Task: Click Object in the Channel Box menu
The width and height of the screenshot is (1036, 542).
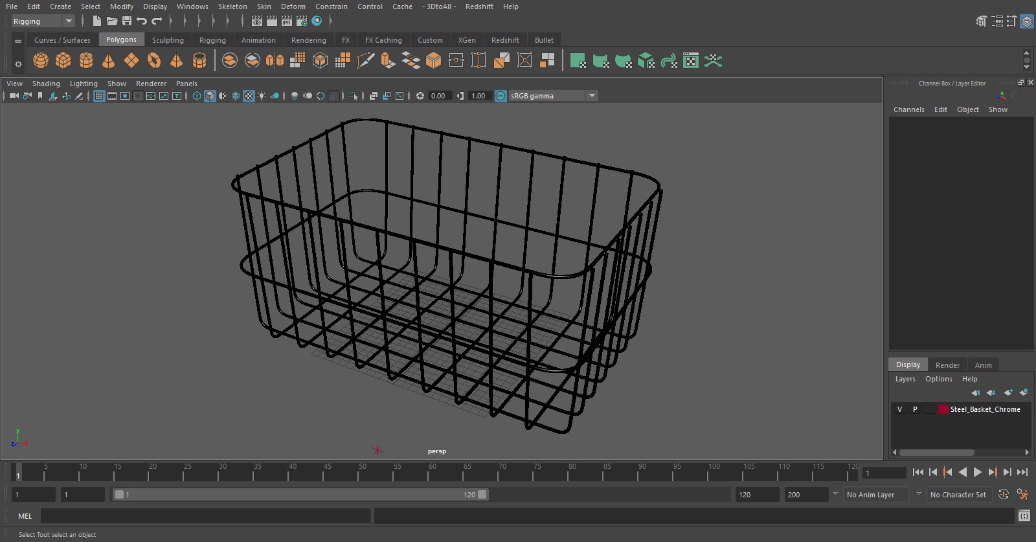Action: tap(968, 109)
